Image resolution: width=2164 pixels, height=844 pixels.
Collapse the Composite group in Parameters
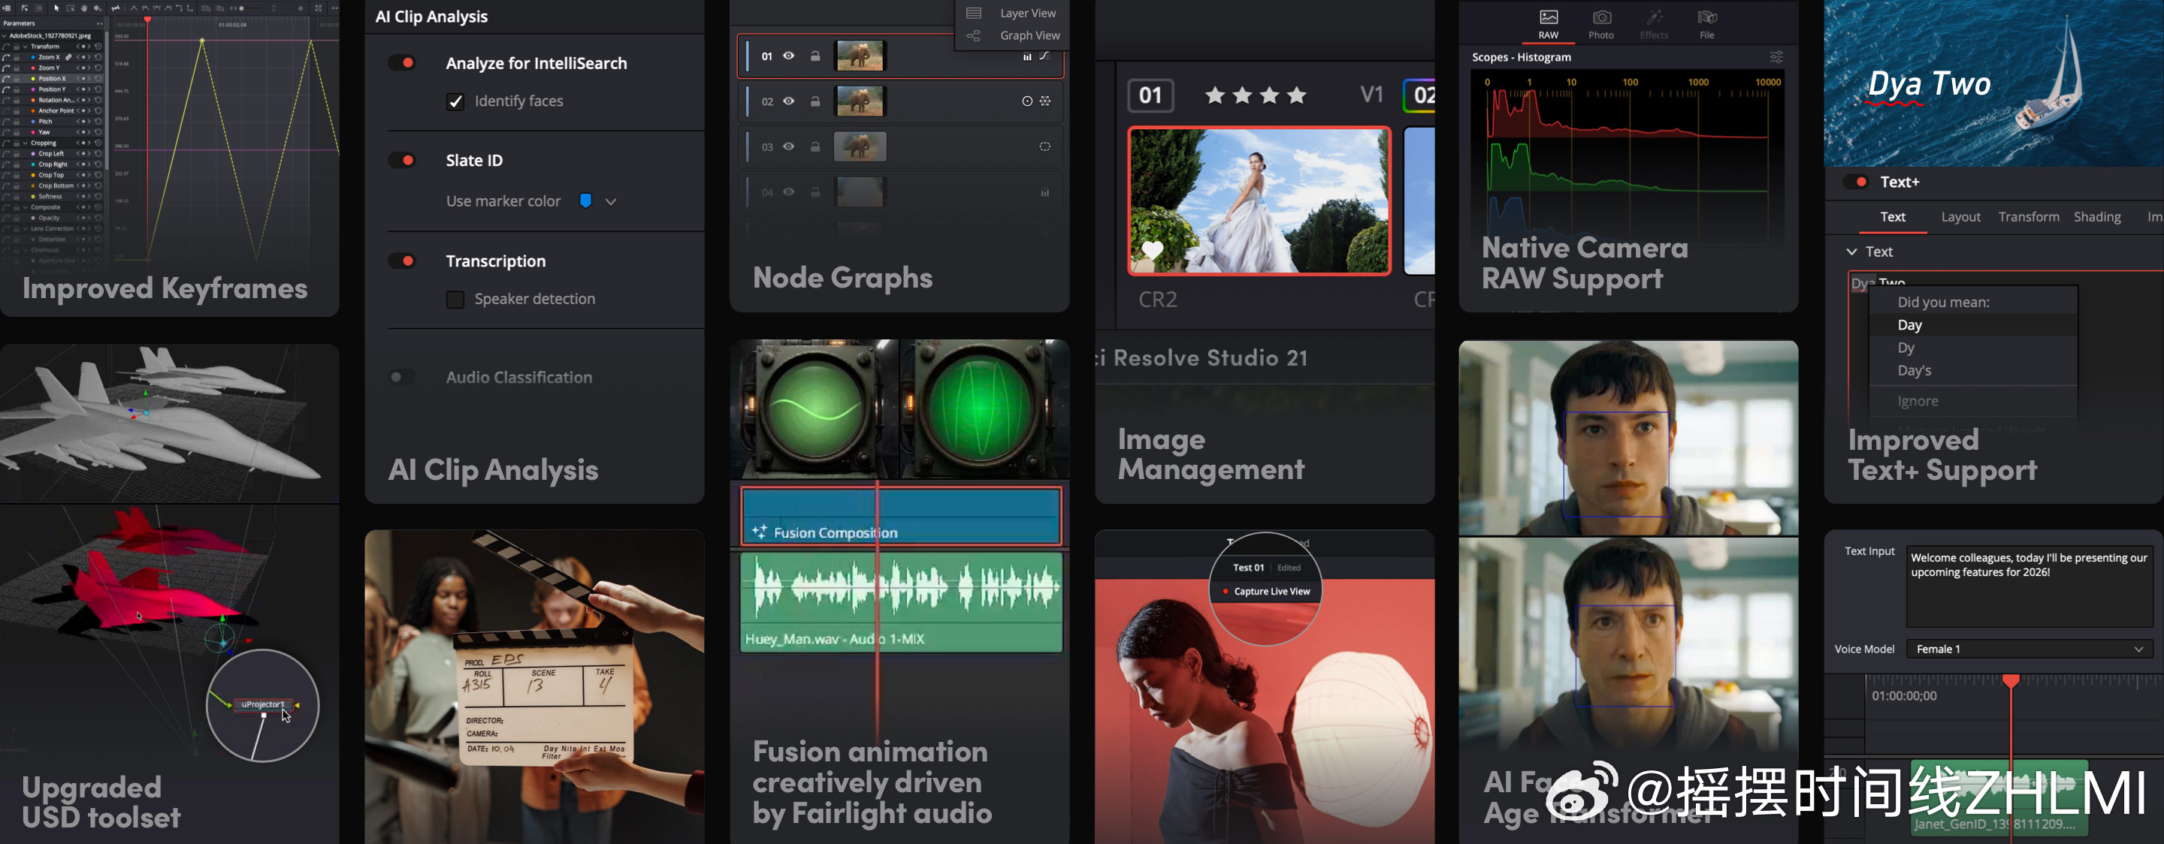click(26, 206)
